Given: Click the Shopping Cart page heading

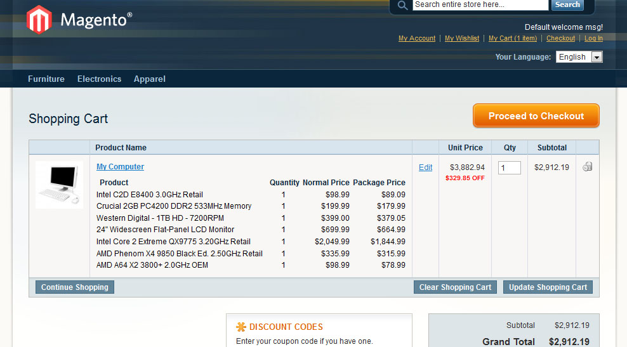Looking at the screenshot, I should click(69, 119).
